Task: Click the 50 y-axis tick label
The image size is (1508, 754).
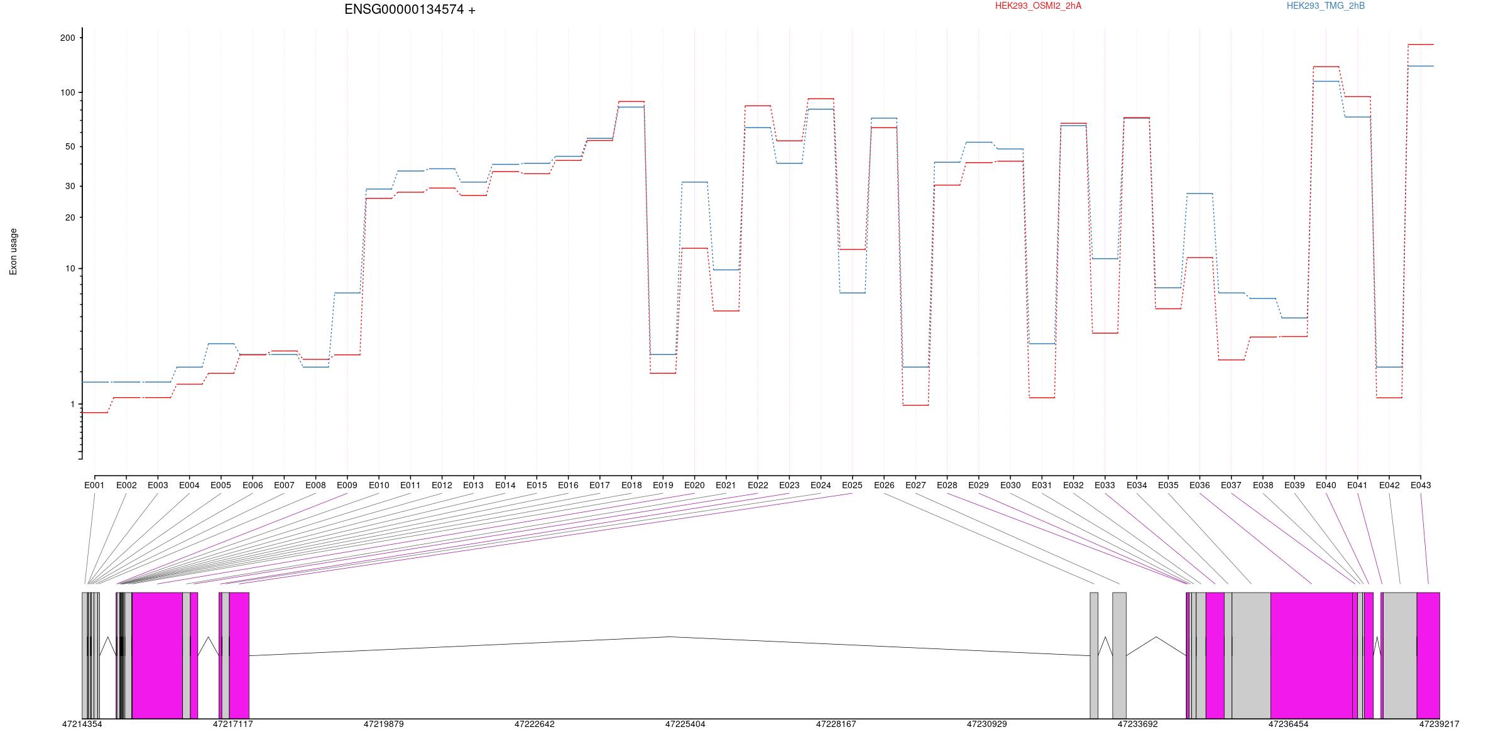Action: (x=70, y=146)
